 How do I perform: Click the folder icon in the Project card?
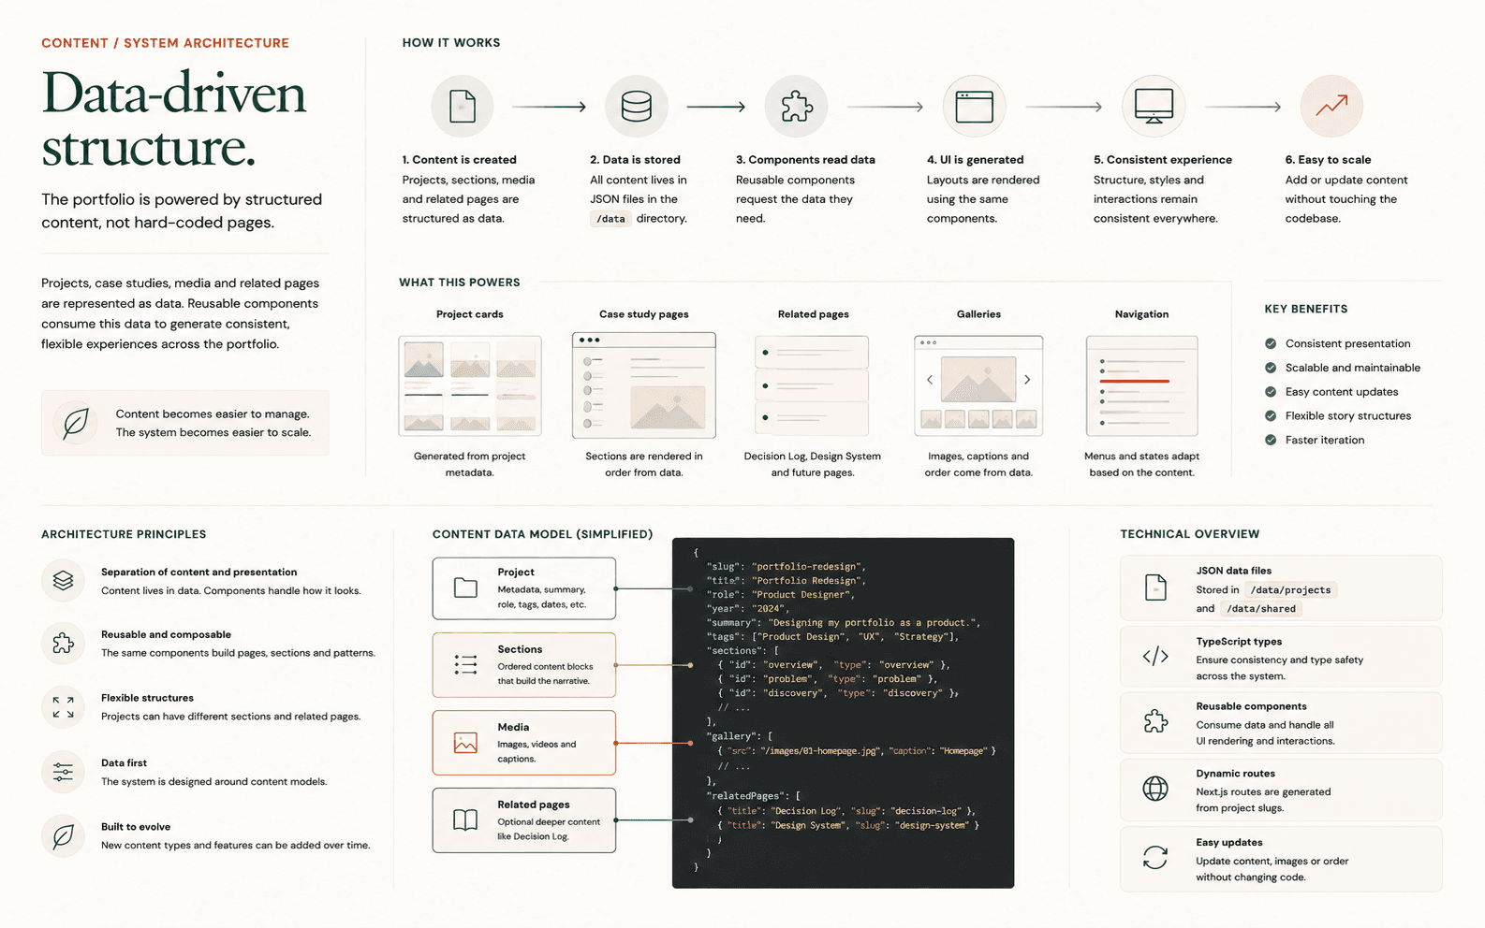(465, 587)
